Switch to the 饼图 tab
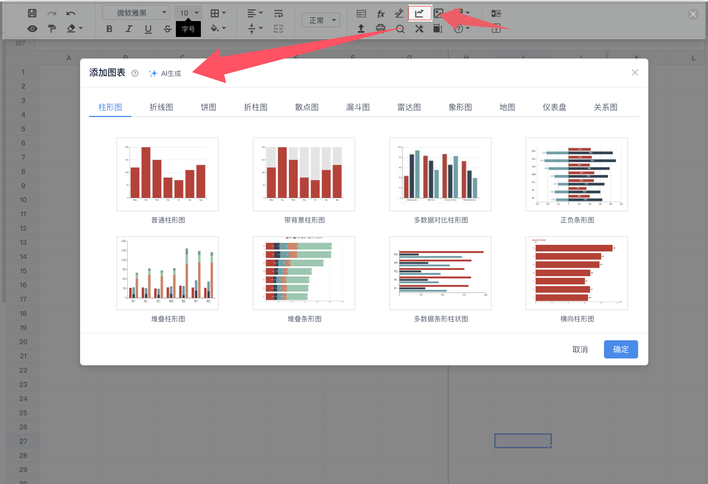The width and height of the screenshot is (708, 484). click(x=208, y=107)
